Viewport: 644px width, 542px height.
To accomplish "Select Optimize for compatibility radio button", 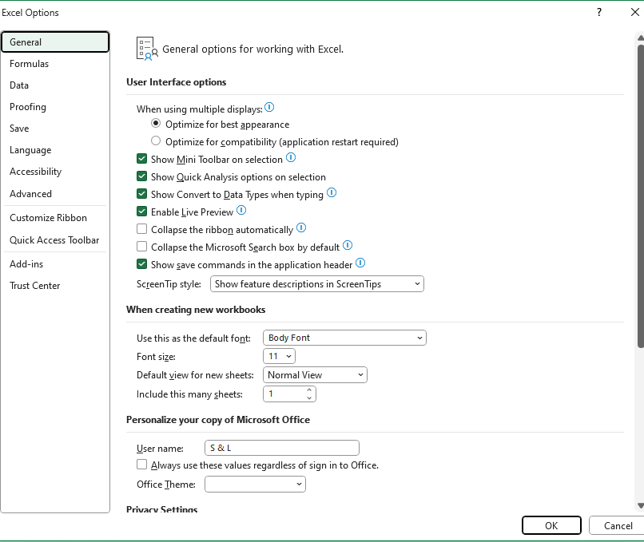I will (x=156, y=140).
